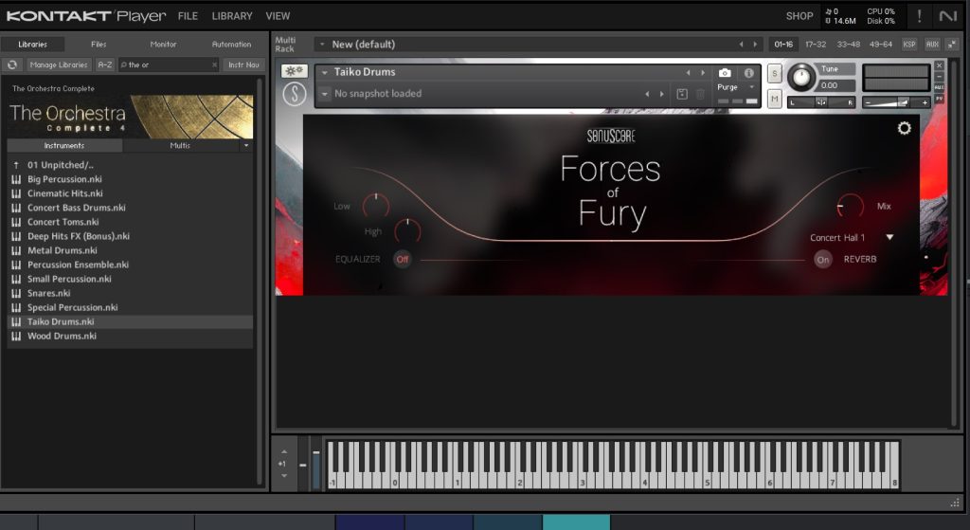Image resolution: width=970 pixels, height=530 pixels.
Task: Click the save snapshot icon
Action: (x=681, y=94)
